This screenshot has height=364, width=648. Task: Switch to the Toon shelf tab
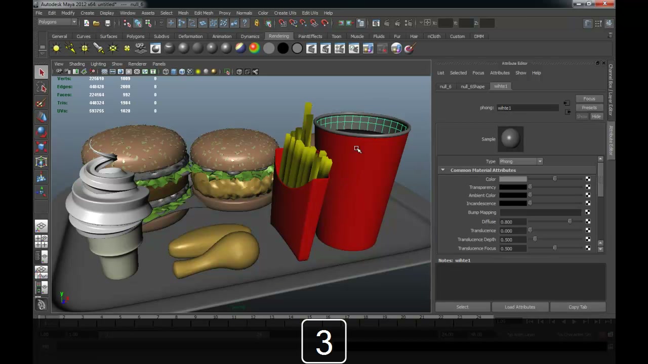click(x=336, y=36)
